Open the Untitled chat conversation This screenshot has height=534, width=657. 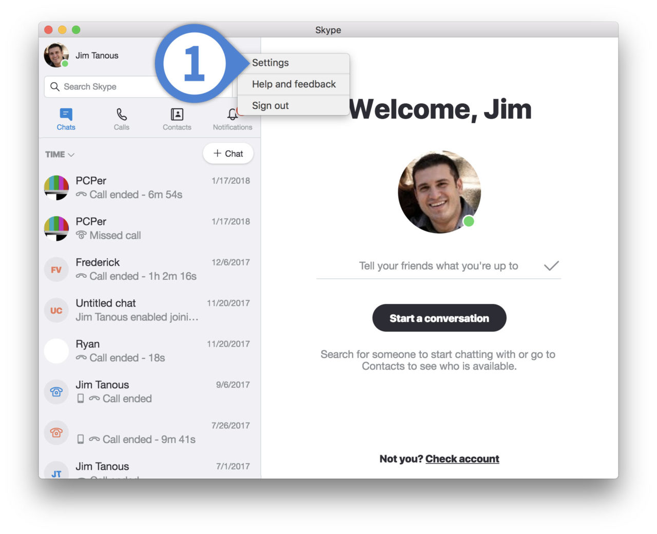[149, 310]
